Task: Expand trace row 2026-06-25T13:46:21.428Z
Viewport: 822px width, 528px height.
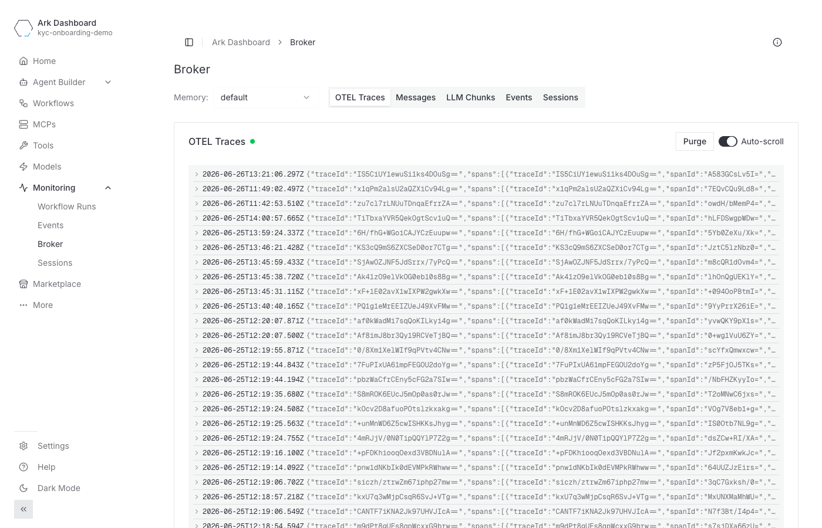Action: point(197,248)
